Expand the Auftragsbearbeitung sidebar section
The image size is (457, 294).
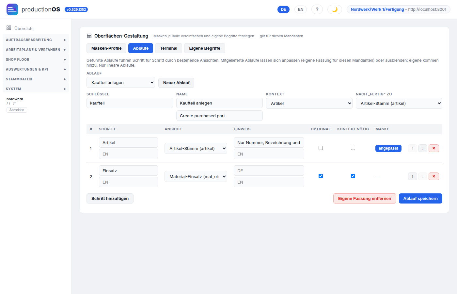tap(36, 40)
